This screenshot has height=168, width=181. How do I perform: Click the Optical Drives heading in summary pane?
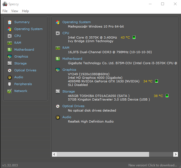(x=73, y=106)
